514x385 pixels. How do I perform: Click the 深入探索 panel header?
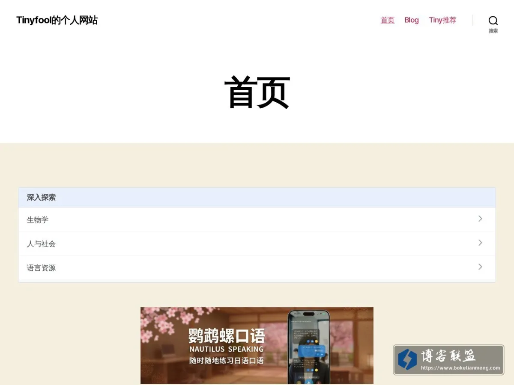[257, 198]
